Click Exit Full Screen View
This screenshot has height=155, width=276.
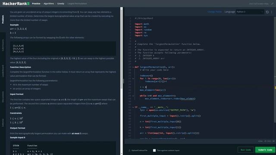point(259,4)
